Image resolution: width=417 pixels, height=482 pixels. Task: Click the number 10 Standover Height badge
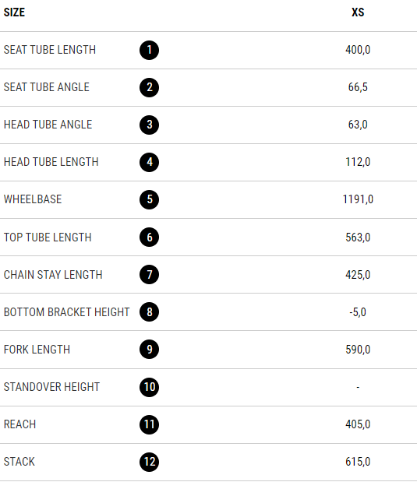[x=149, y=387]
